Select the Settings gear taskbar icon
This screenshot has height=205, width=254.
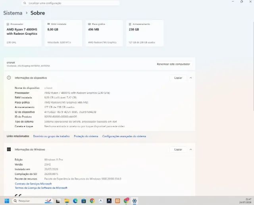[x=135, y=201]
